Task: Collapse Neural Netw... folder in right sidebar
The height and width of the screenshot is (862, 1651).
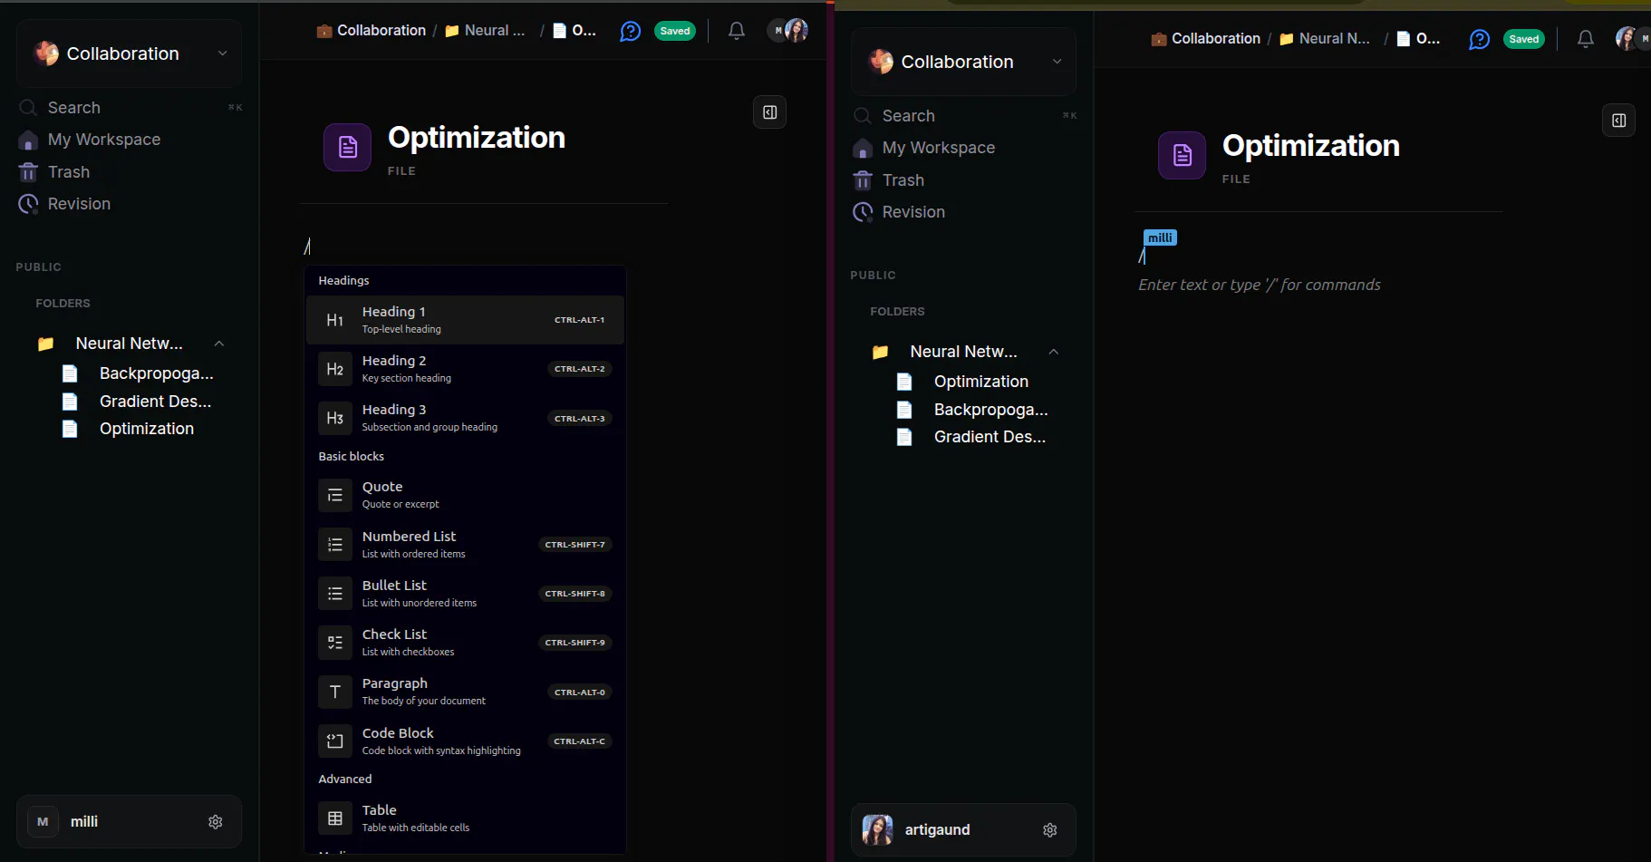Action: tap(1053, 352)
